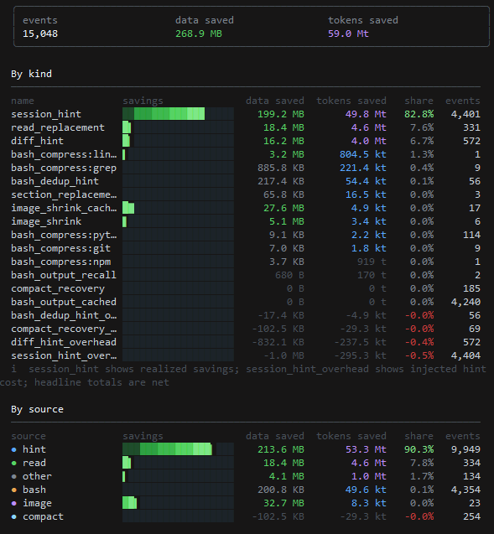Click the other source label

coord(37,476)
